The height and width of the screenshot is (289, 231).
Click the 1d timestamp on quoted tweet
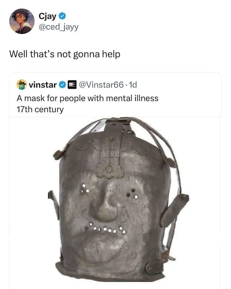pos(132,85)
